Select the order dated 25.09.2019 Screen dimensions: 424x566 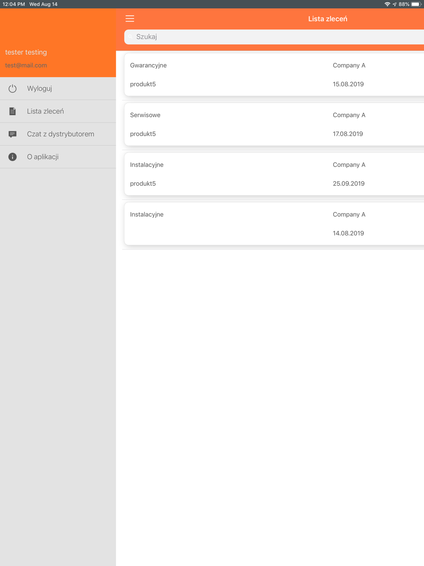(274, 174)
